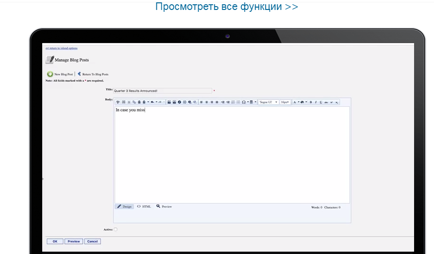Click the bottom Preview button
This screenshot has width=434, height=254.
74,241
